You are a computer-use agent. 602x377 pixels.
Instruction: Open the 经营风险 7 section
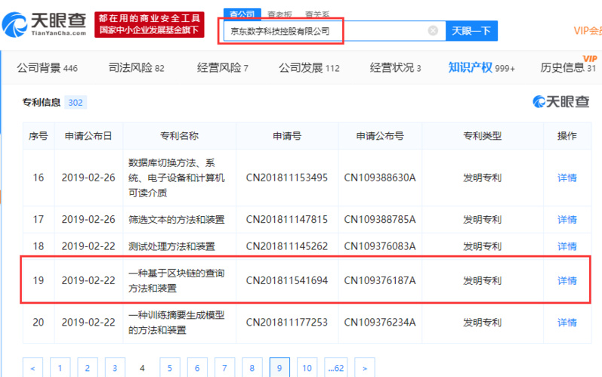pyautogui.click(x=222, y=68)
